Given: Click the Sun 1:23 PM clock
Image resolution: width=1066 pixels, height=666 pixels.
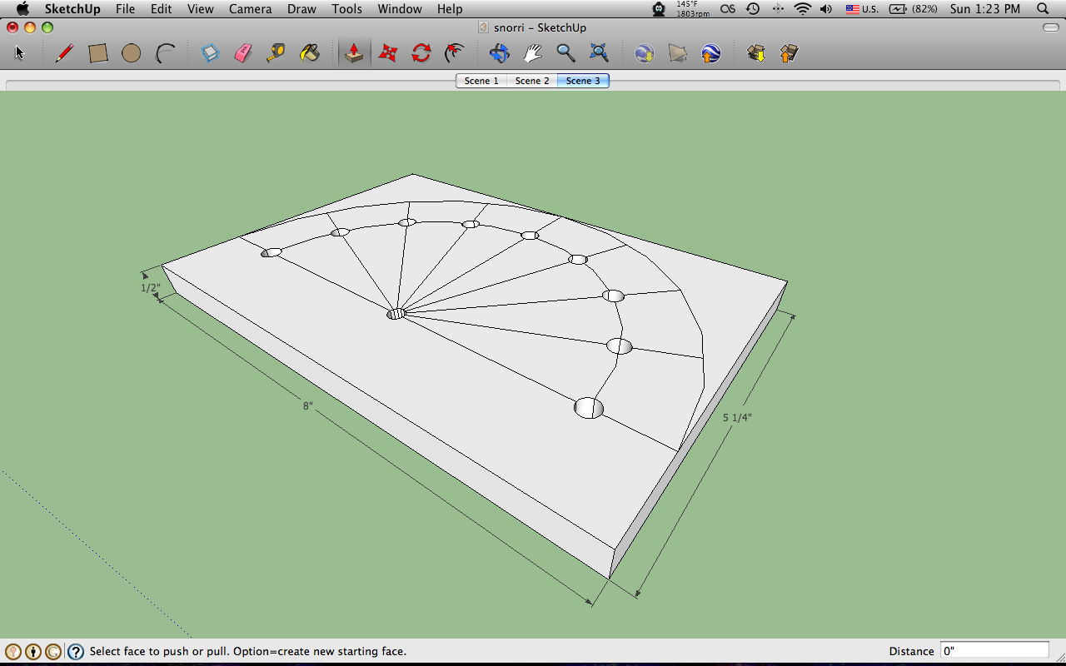Looking at the screenshot, I should (985, 9).
